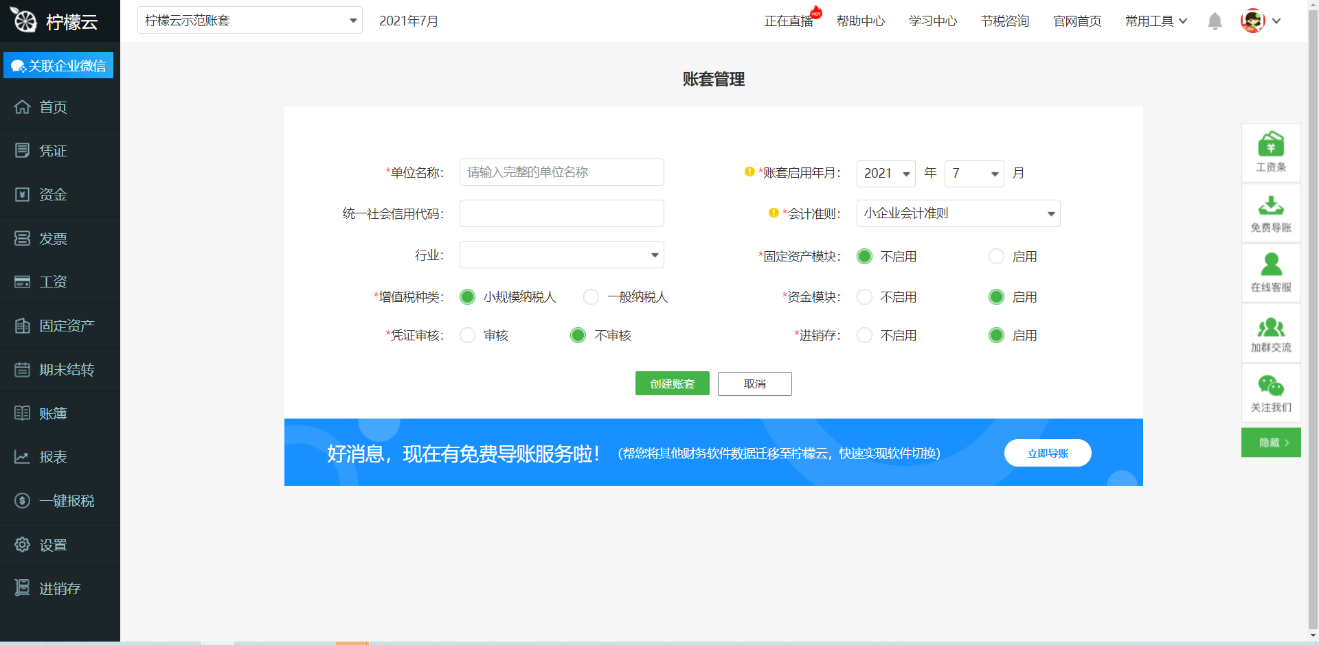Click the 单位名称 input field
The image size is (1319, 645).
[562, 172]
